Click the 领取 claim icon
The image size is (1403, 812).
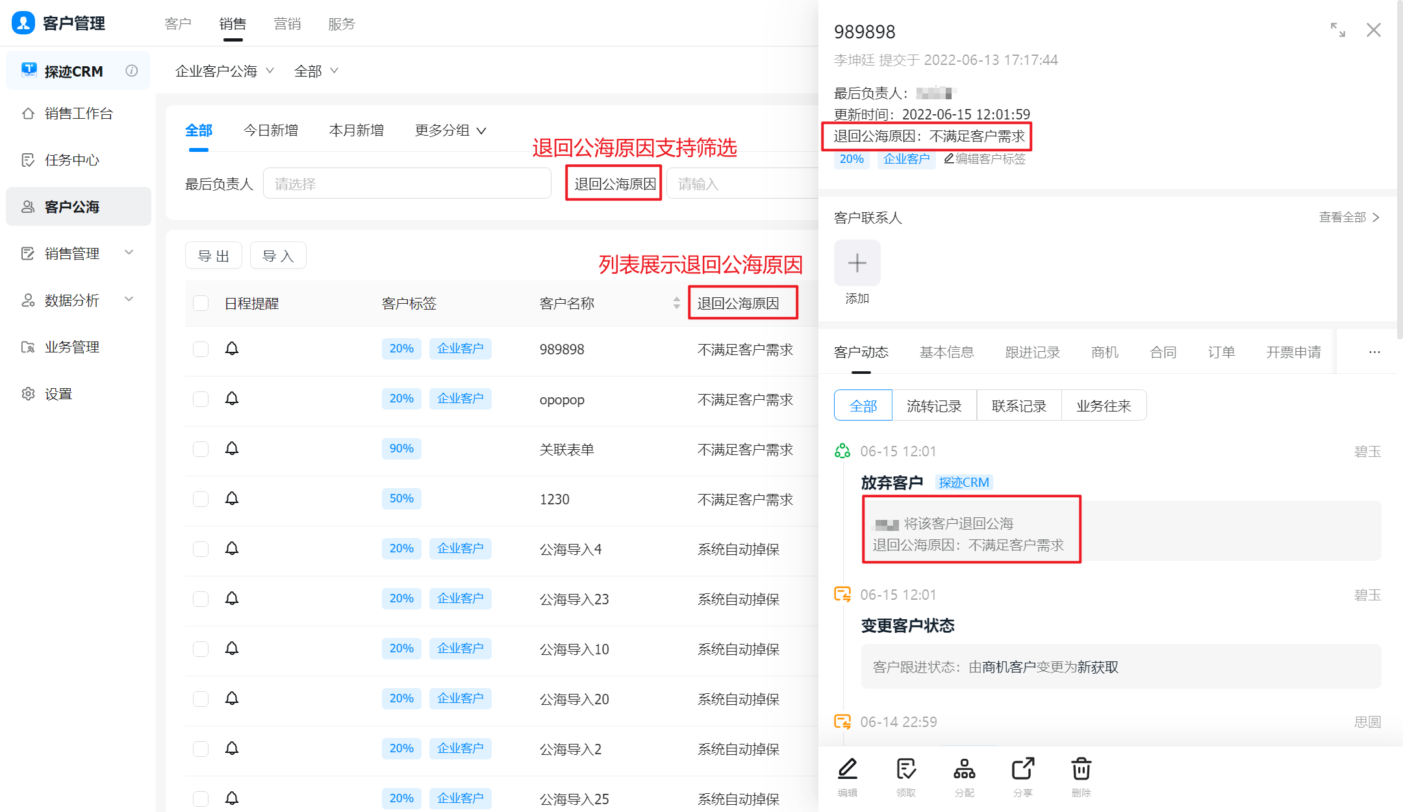[905, 770]
